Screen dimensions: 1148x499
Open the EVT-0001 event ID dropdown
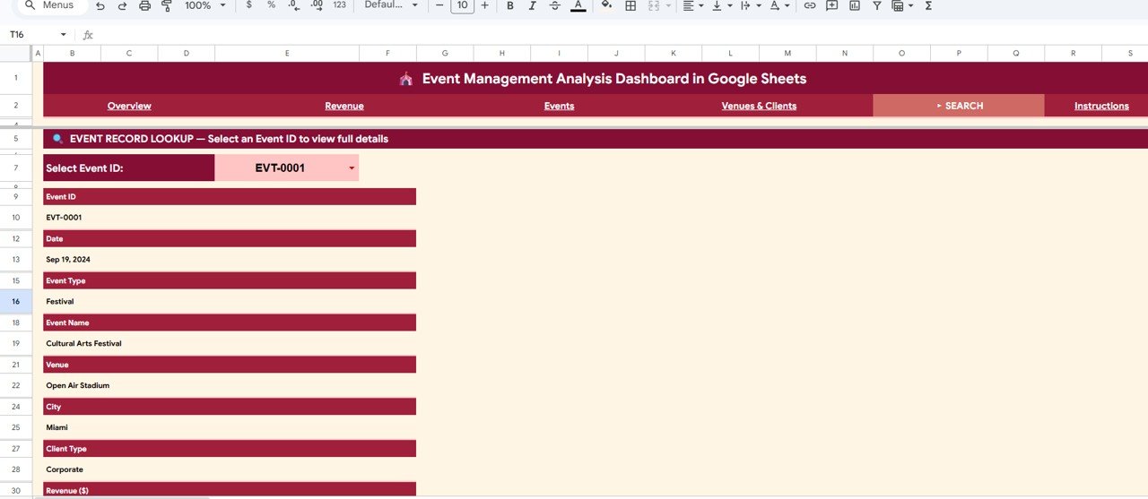[x=352, y=168]
